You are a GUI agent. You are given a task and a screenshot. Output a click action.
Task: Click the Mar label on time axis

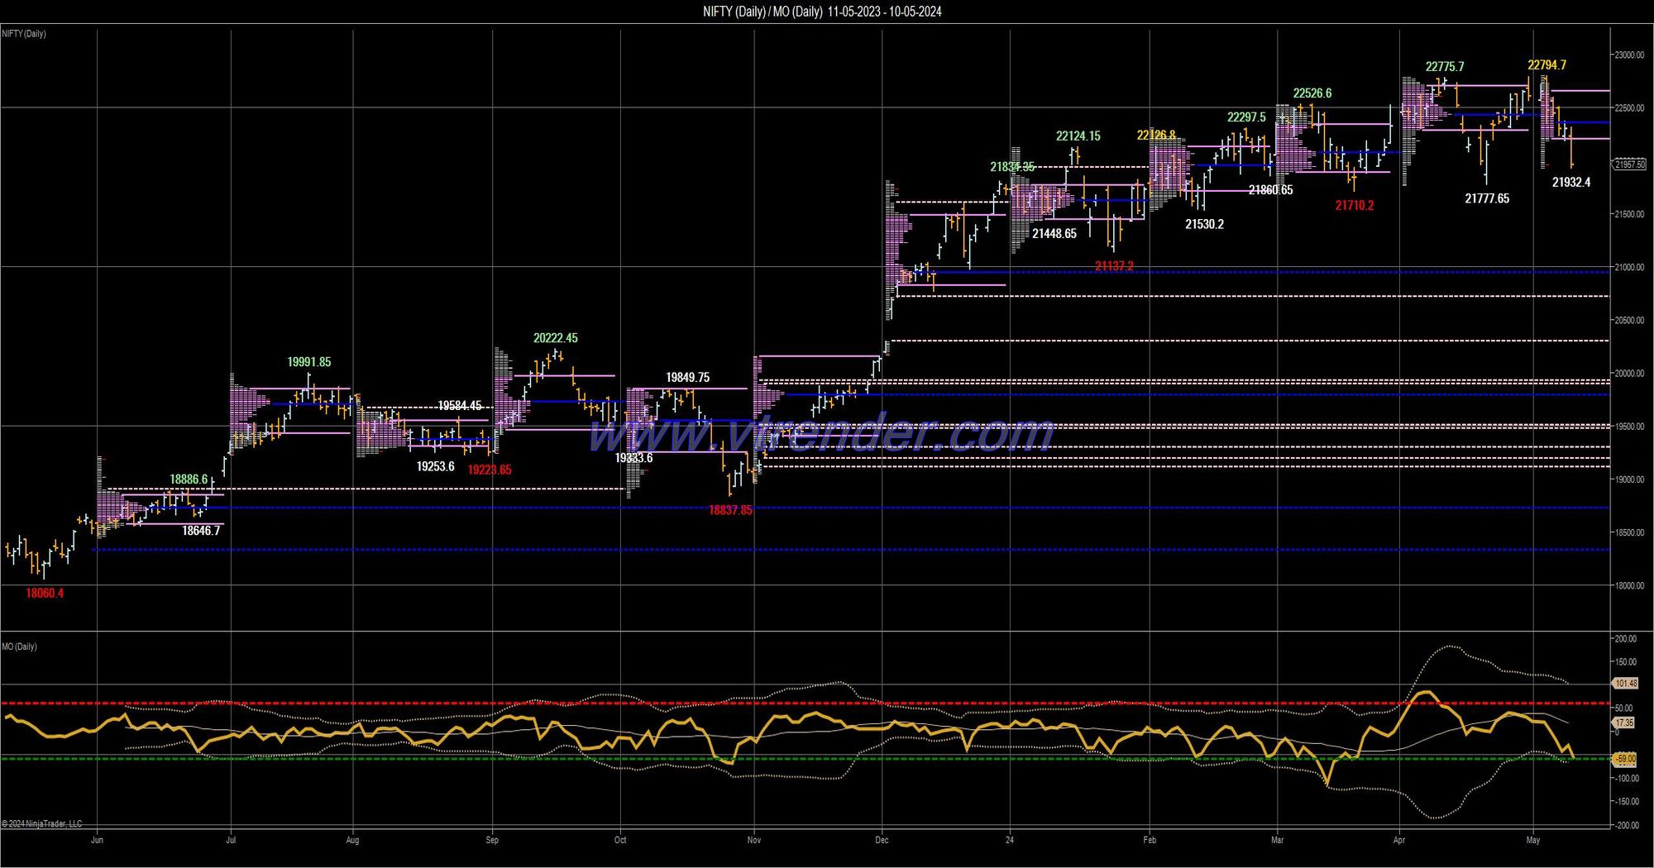(x=1278, y=840)
